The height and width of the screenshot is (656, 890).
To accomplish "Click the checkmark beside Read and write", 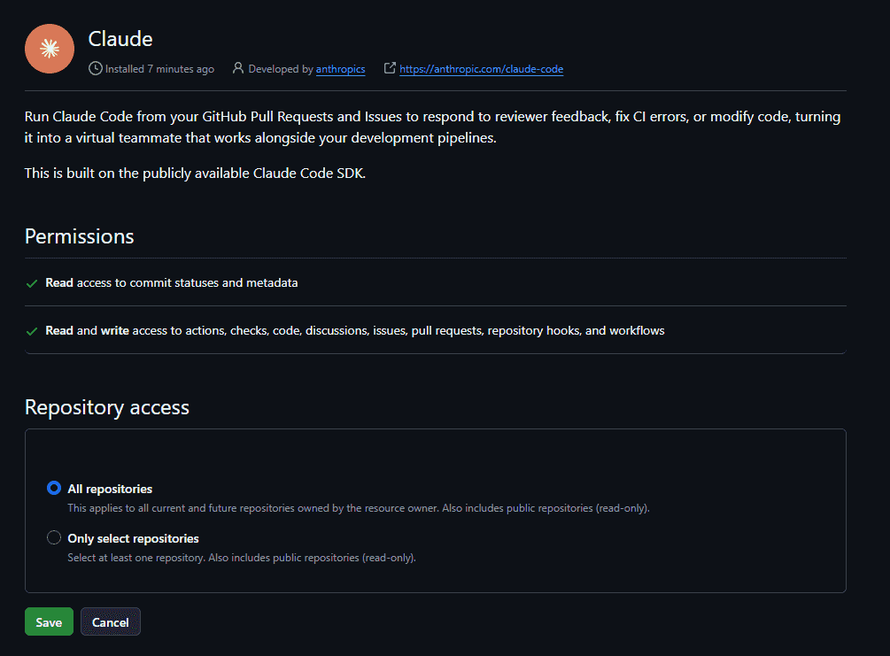I will coord(32,331).
